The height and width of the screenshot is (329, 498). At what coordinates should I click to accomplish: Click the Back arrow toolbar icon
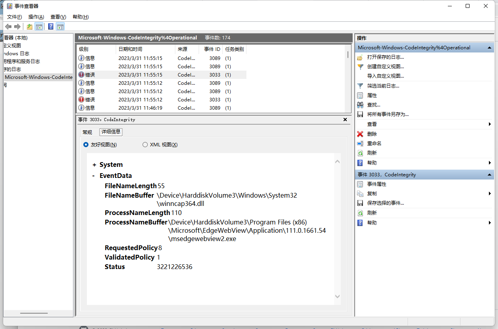8,26
